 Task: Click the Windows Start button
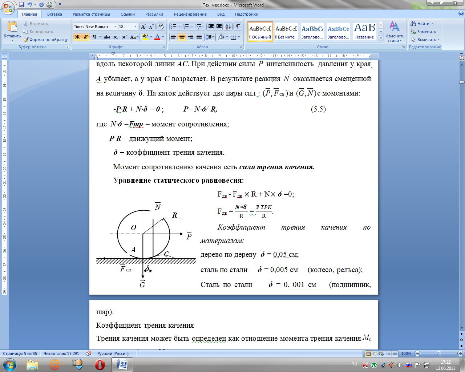(x=10, y=364)
